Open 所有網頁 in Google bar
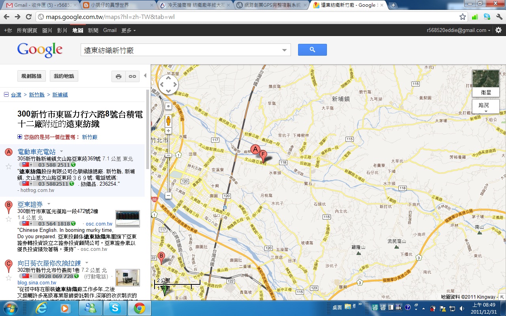The height and width of the screenshot is (316, 506). 27,30
